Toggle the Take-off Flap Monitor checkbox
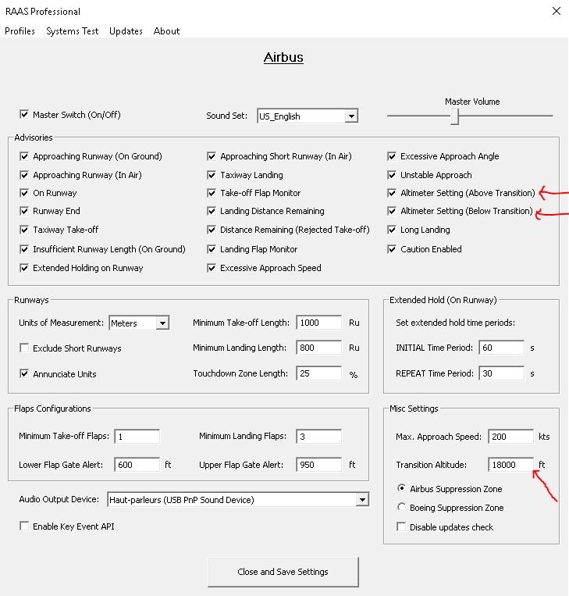This screenshot has height=596, width=569. coord(212,193)
